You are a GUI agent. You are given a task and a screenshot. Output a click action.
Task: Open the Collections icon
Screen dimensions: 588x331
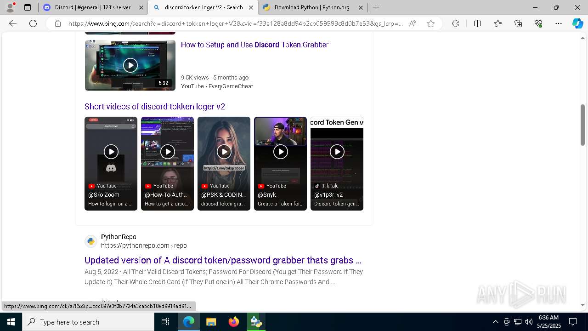pyautogui.click(x=518, y=23)
